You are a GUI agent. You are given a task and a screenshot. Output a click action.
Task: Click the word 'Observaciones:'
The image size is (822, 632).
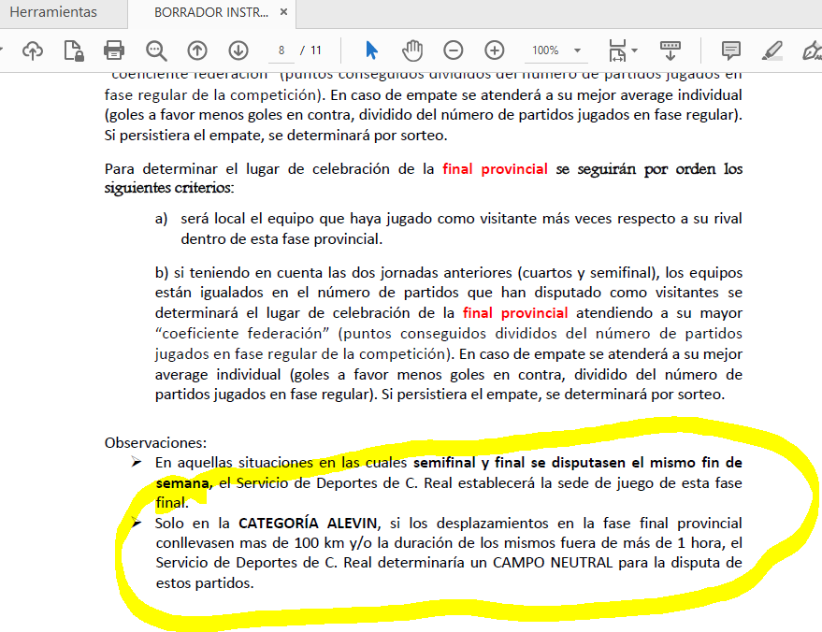(x=155, y=443)
